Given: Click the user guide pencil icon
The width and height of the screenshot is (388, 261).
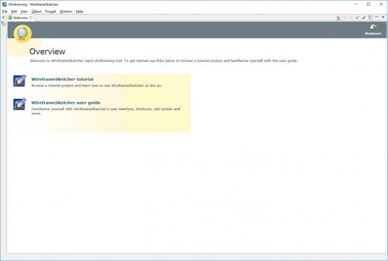Looking at the screenshot, I should point(20,104).
